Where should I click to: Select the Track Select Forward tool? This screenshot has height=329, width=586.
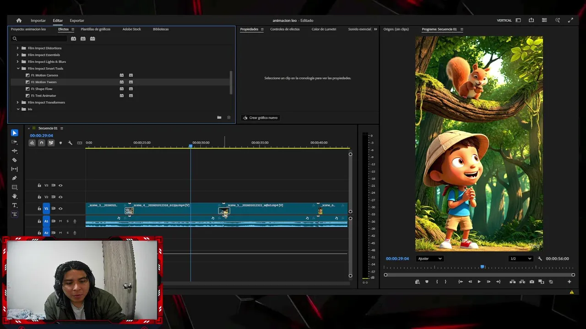pyautogui.click(x=14, y=142)
